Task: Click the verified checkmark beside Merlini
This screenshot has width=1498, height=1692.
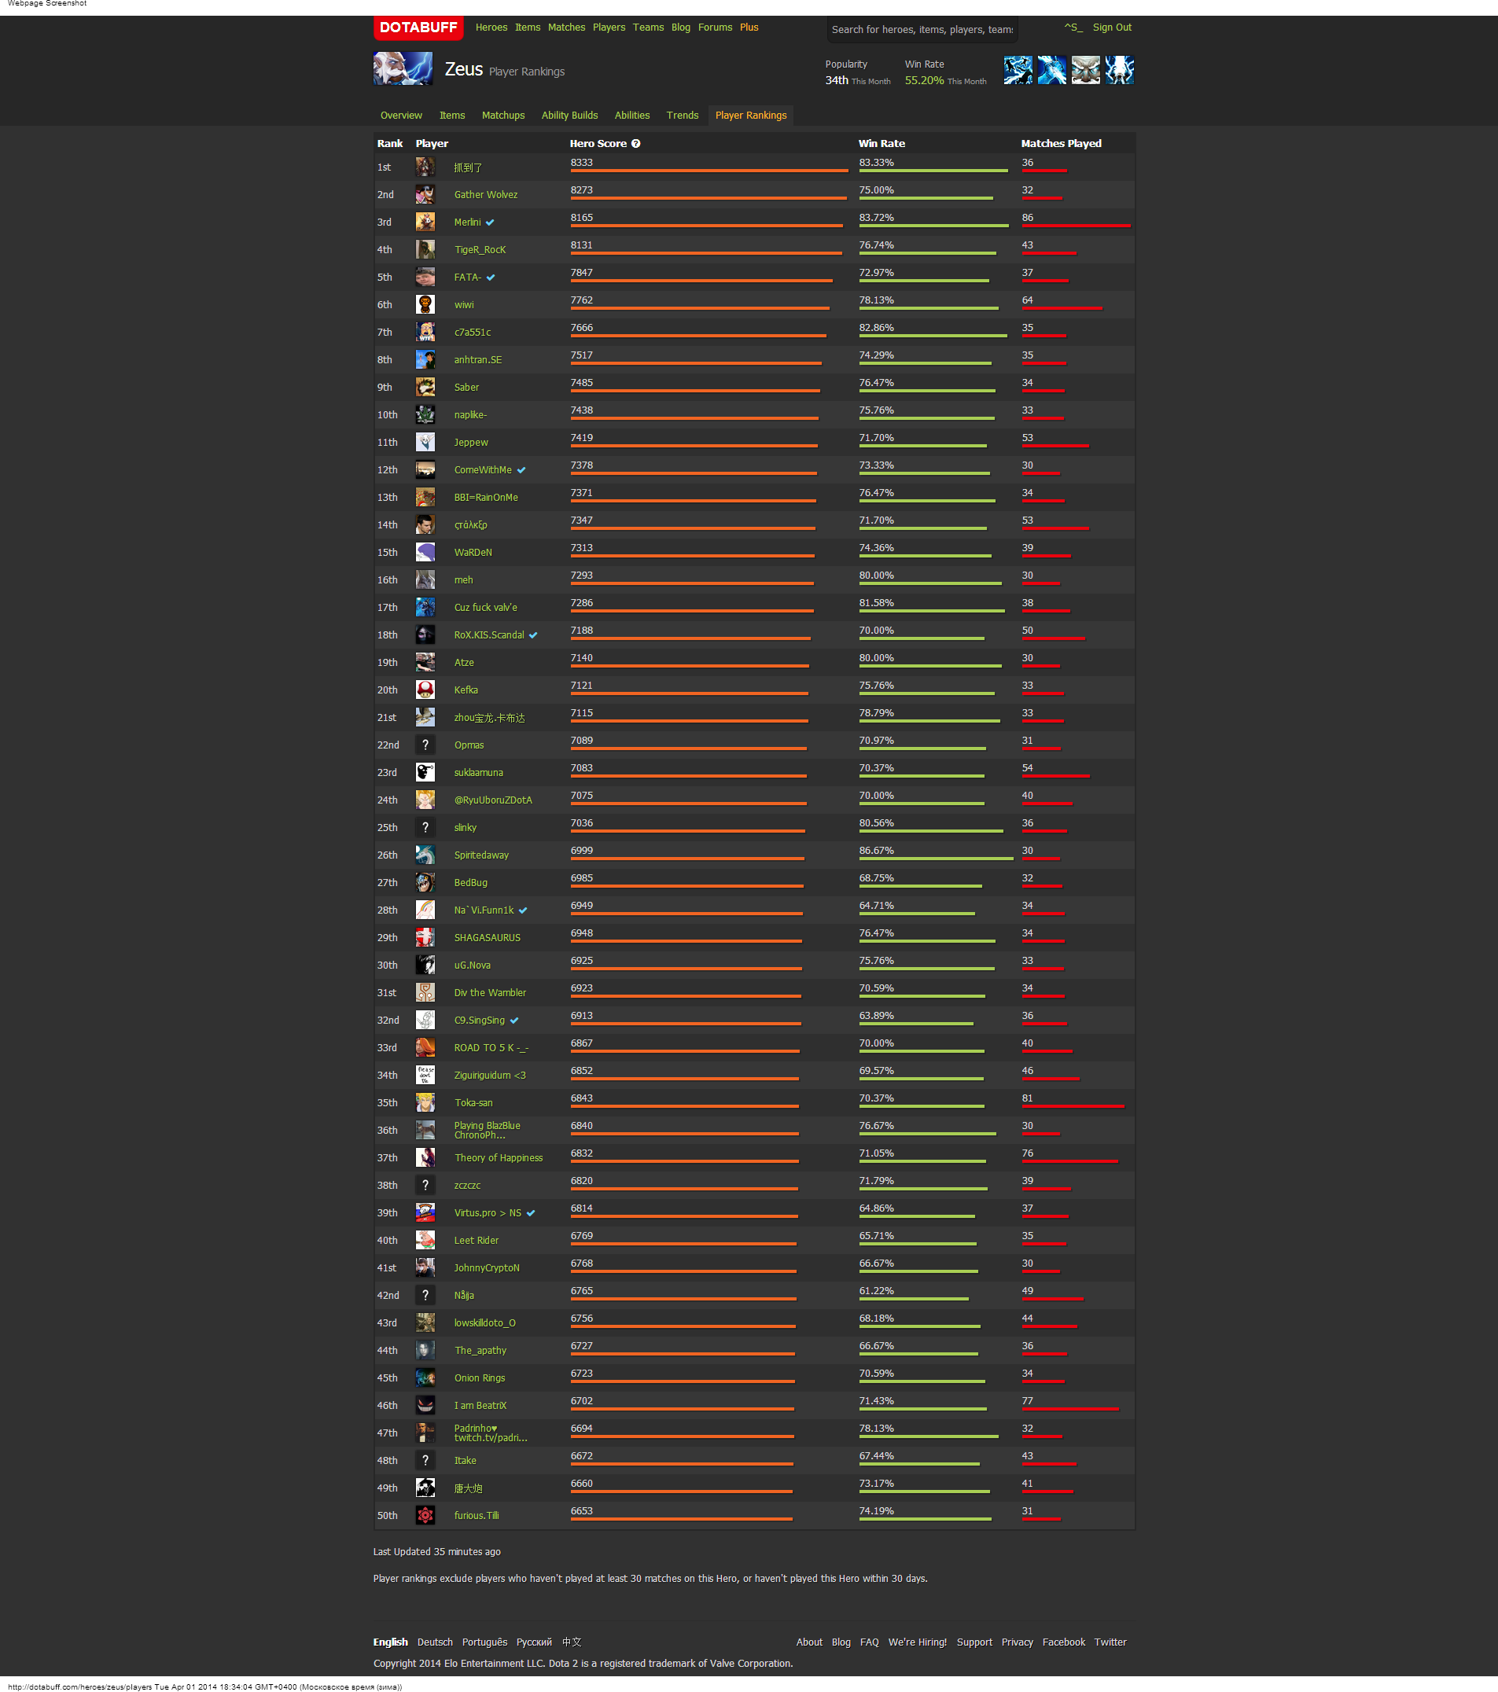Action: [x=490, y=223]
